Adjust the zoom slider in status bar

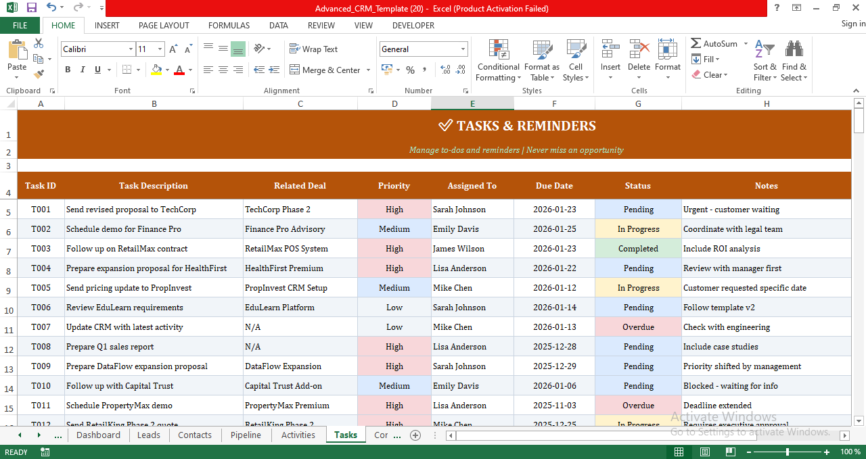(x=787, y=452)
